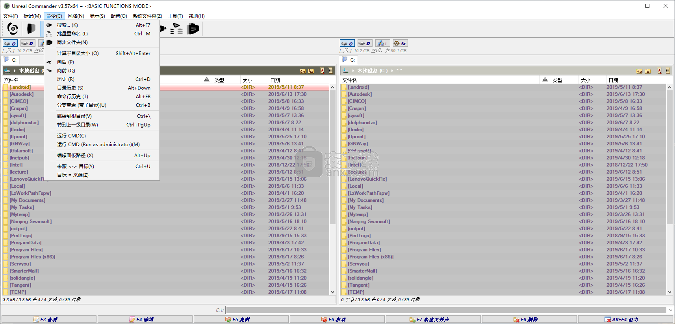Click F4 编辑 button

point(145,320)
